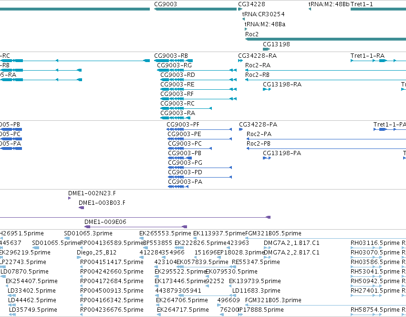This screenshot has width=406, height=317.
Task: Select the Roc2-PB protein
Action: coord(259,144)
